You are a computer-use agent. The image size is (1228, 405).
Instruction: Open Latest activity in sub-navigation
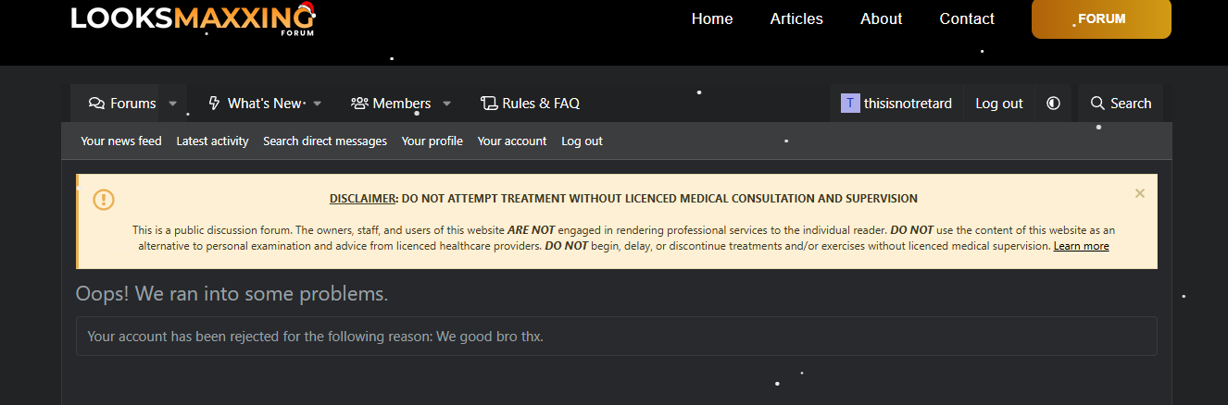coord(212,141)
